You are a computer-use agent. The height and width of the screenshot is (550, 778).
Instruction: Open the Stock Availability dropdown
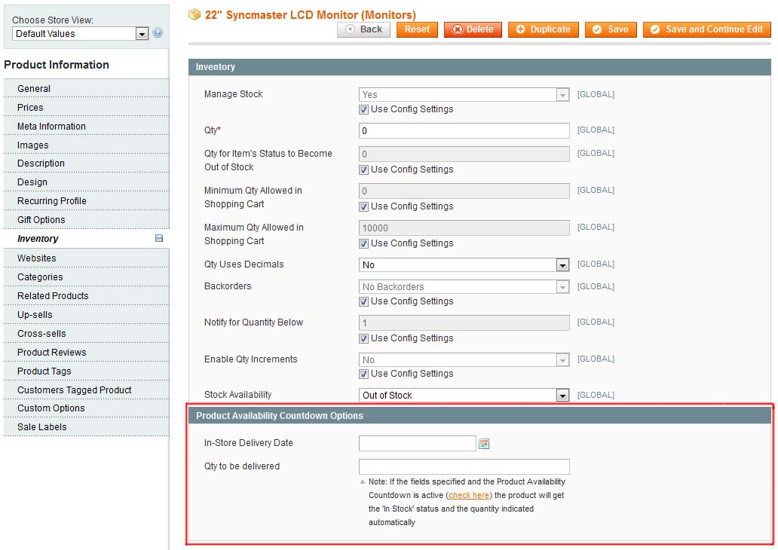[x=464, y=396]
